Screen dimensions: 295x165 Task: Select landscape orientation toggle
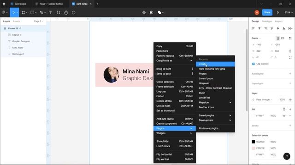(x=283, y=38)
